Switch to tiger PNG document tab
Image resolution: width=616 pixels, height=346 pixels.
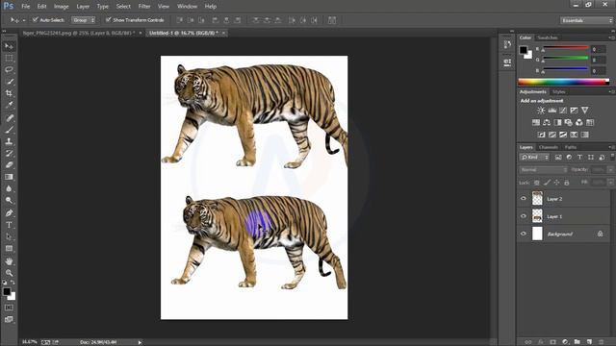79,33
